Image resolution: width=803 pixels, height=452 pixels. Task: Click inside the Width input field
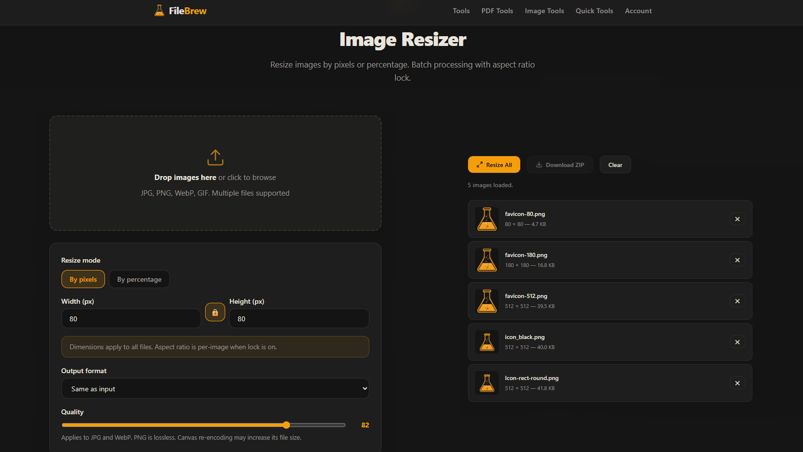131,318
